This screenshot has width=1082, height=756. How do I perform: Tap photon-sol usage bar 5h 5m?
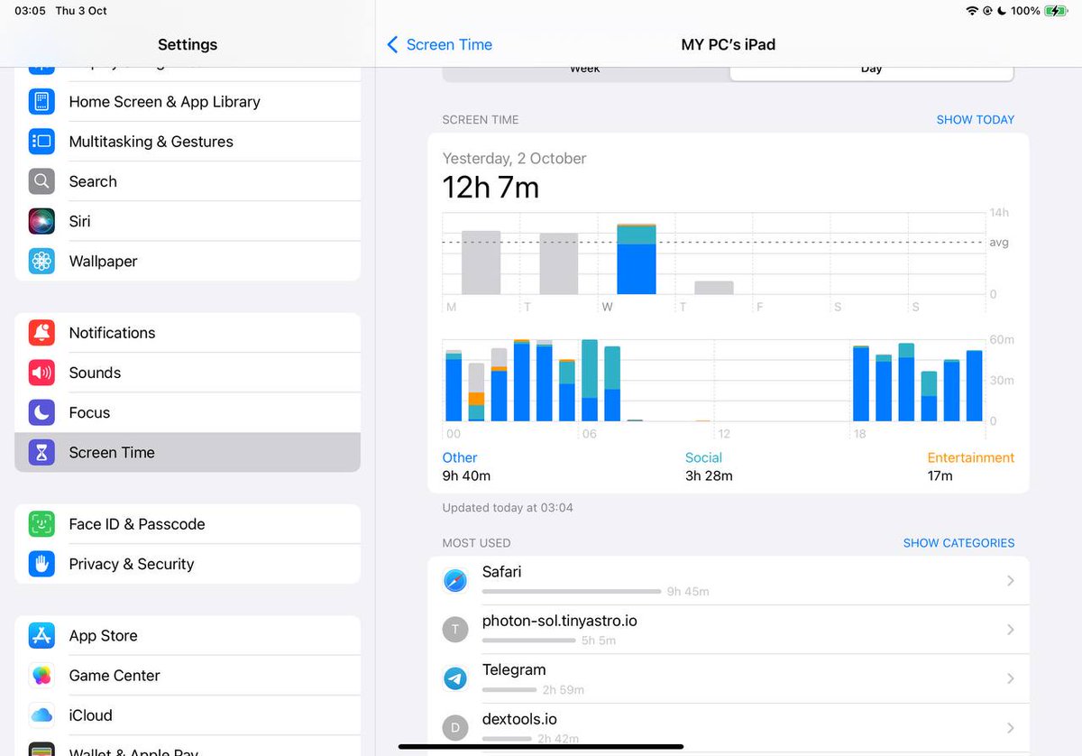click(529, 641)
